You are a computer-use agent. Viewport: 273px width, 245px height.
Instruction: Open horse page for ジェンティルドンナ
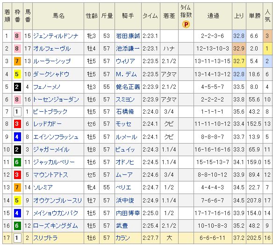click(x=56, y=36)
